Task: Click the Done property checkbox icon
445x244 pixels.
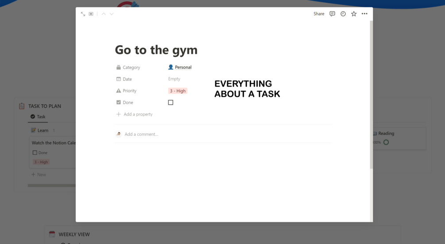Action: 118,102
